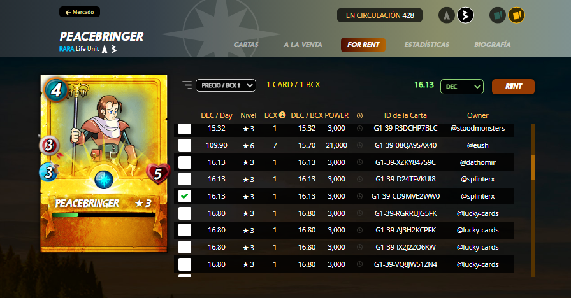Screen dimensions: 571x298
Task: Check the box for G1-39-08QA9SAX40
Action: click(x=185, y=145)
